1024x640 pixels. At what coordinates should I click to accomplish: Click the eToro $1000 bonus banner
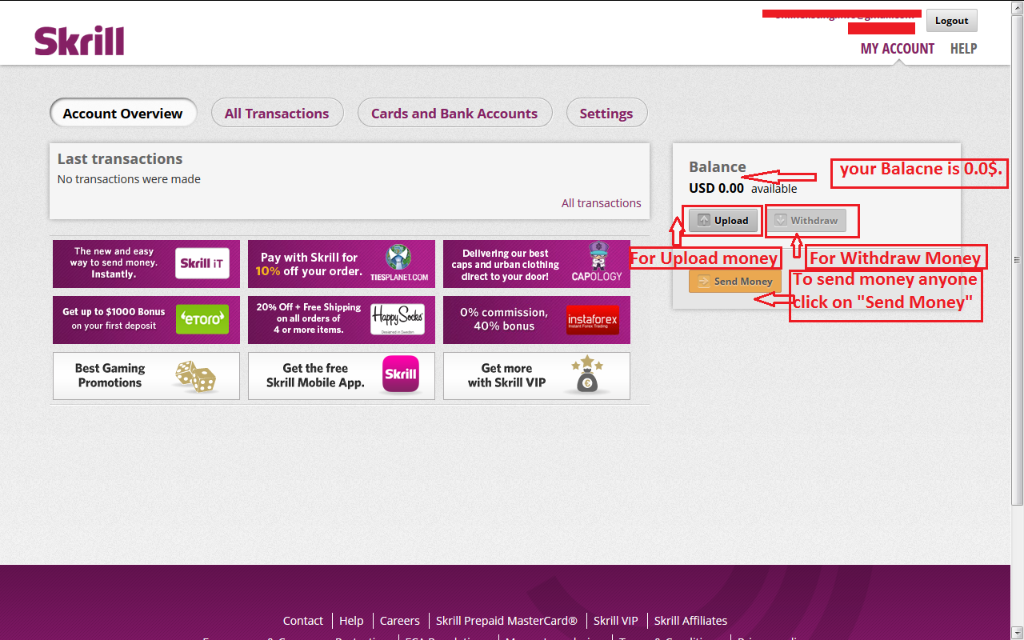pos(146,320)
